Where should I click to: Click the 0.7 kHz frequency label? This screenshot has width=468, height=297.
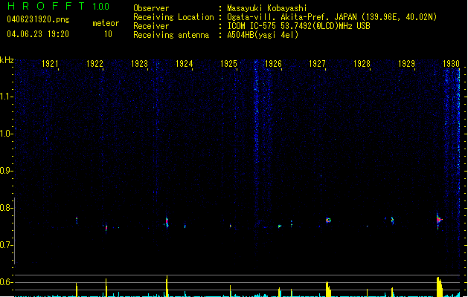[x=6, y=245]
